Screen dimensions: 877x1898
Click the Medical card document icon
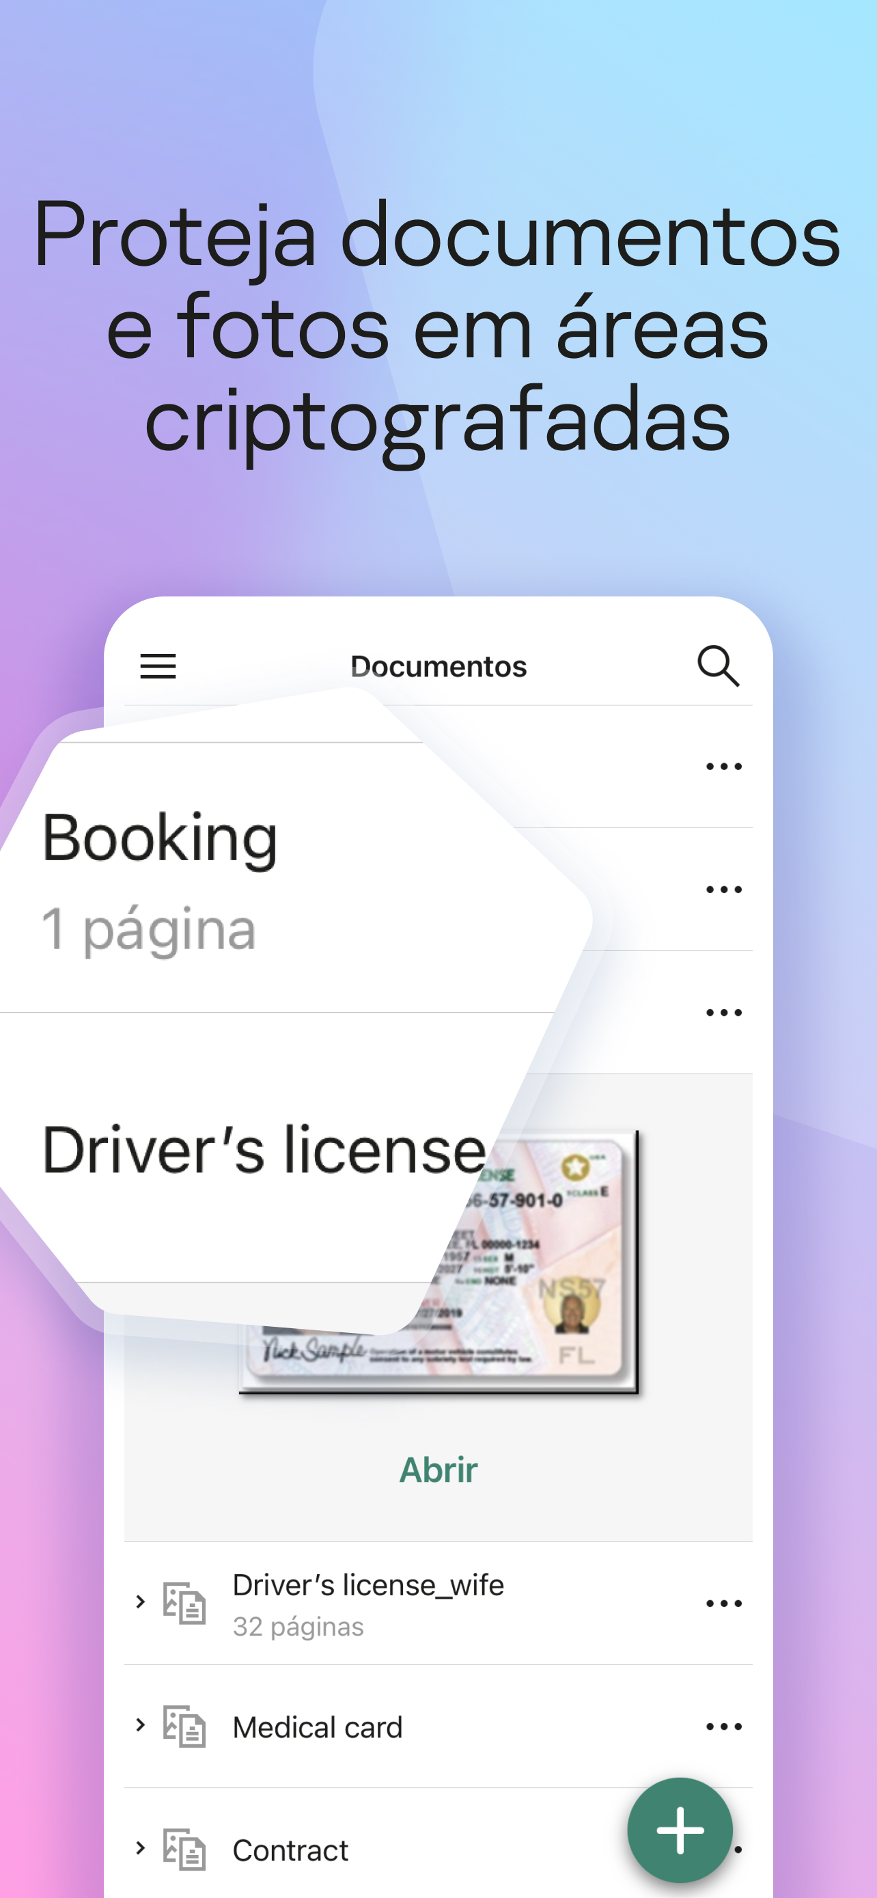pyautogui.click(x=184, y=1727)
